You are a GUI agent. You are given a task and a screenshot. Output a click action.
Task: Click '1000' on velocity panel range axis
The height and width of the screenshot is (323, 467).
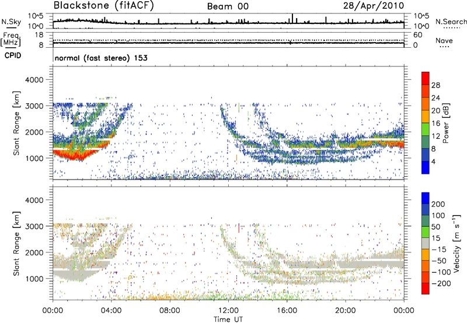coord(34,279)
